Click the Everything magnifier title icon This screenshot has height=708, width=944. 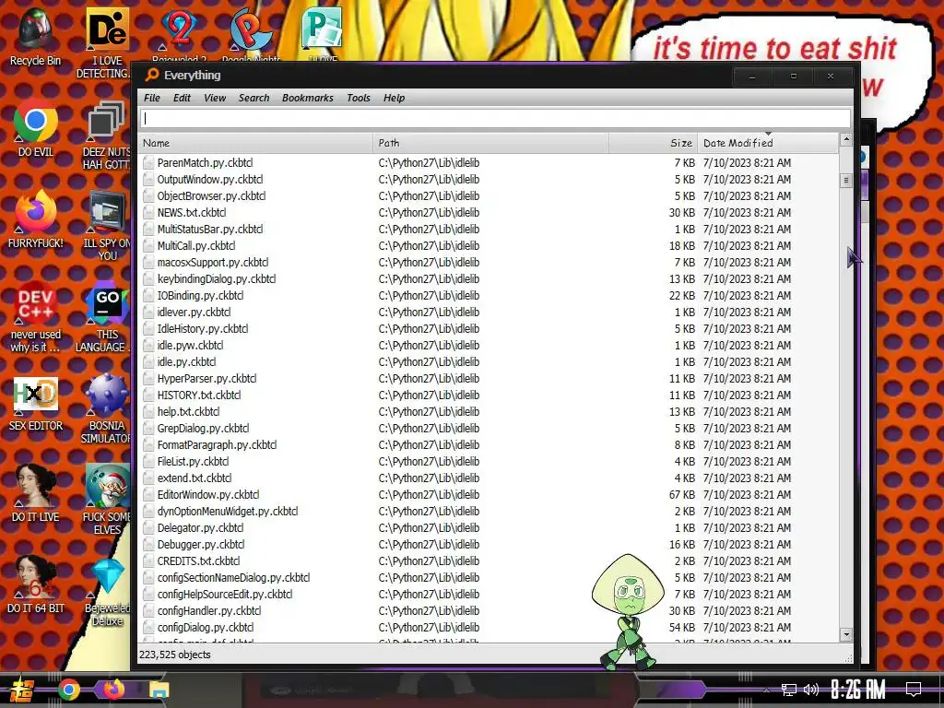click(151, 75)
